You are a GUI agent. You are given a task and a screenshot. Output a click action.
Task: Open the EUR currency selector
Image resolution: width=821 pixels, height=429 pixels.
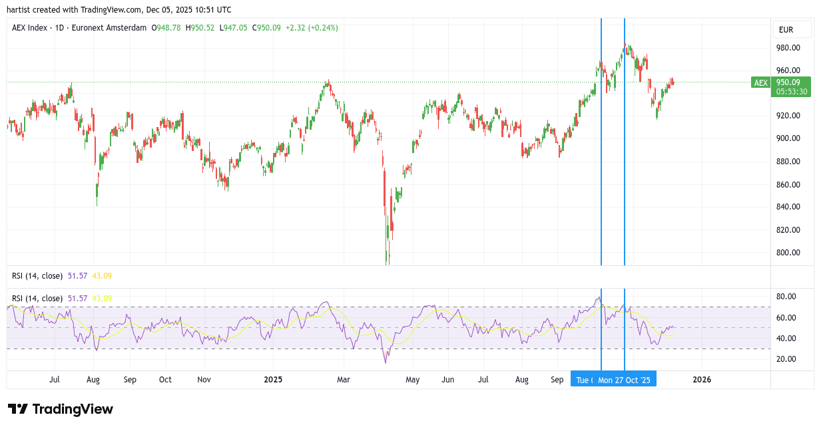pos(792,30)
